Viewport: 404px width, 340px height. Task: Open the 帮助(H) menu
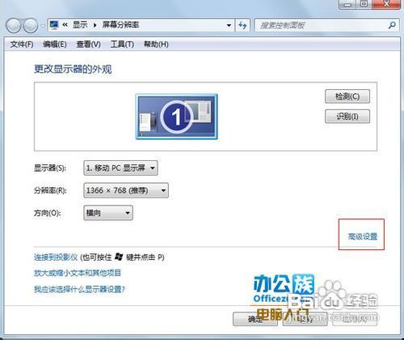tap(156, 45)
